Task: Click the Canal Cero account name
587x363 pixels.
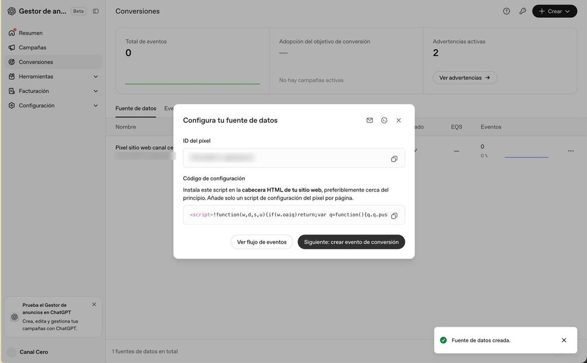Action: click(34, 352)
